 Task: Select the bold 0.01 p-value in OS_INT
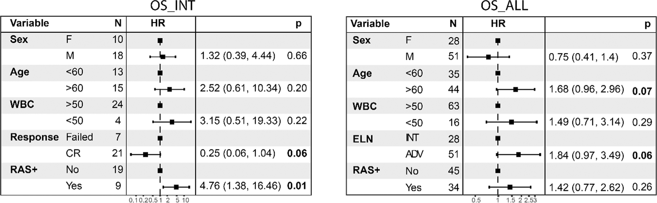297,186
